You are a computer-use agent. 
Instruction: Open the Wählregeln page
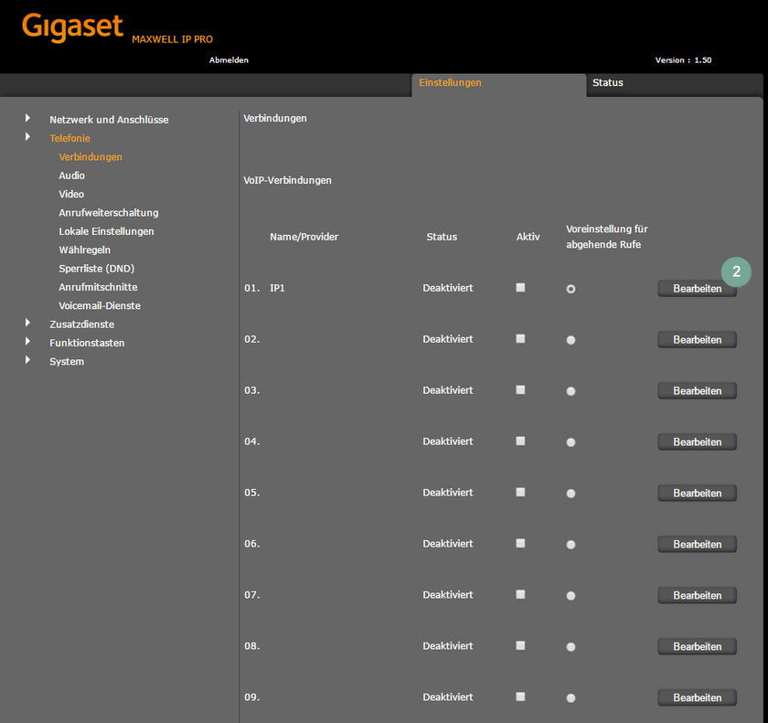pyautogui.click(x=85, y=249)
